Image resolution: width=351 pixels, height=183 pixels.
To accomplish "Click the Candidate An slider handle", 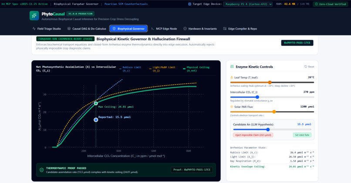I will click(x=268, y=129).
